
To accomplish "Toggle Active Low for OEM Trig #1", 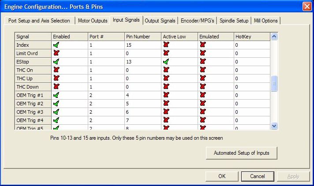I will pyautogui.click(x=166, y=95).
